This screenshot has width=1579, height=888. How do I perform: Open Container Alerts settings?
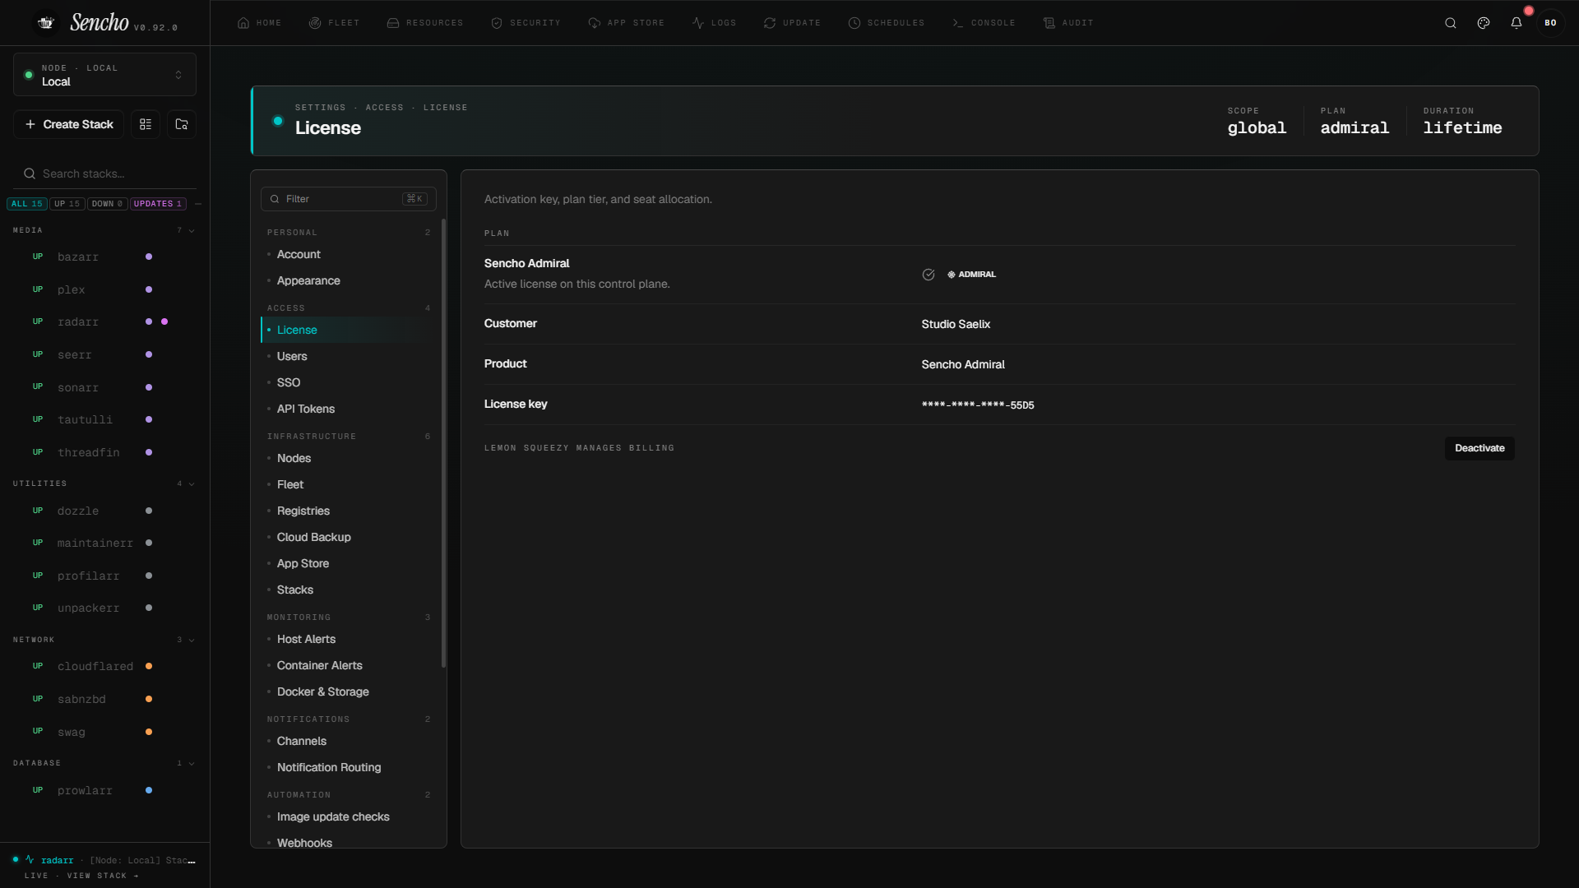click(x=349, y=666)
